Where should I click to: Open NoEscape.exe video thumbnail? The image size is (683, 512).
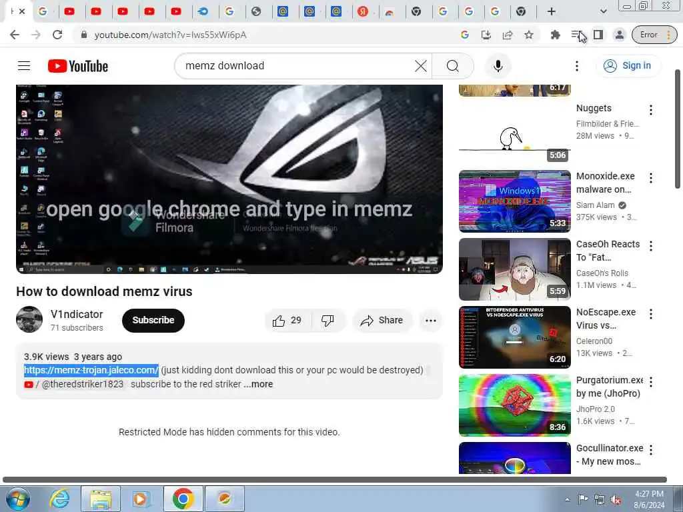tap(514, 337)
